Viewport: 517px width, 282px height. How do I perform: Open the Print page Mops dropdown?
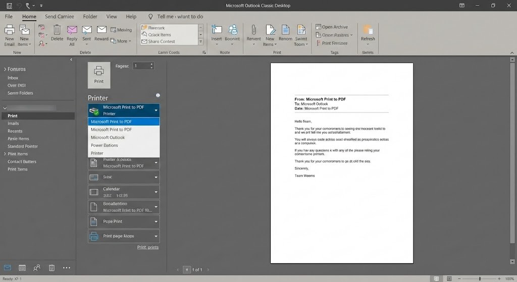[124, 236]
